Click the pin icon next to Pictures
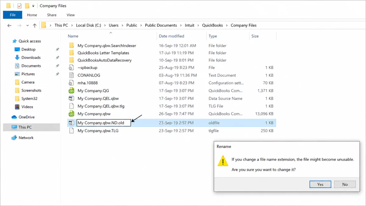 tap(57, 74)
